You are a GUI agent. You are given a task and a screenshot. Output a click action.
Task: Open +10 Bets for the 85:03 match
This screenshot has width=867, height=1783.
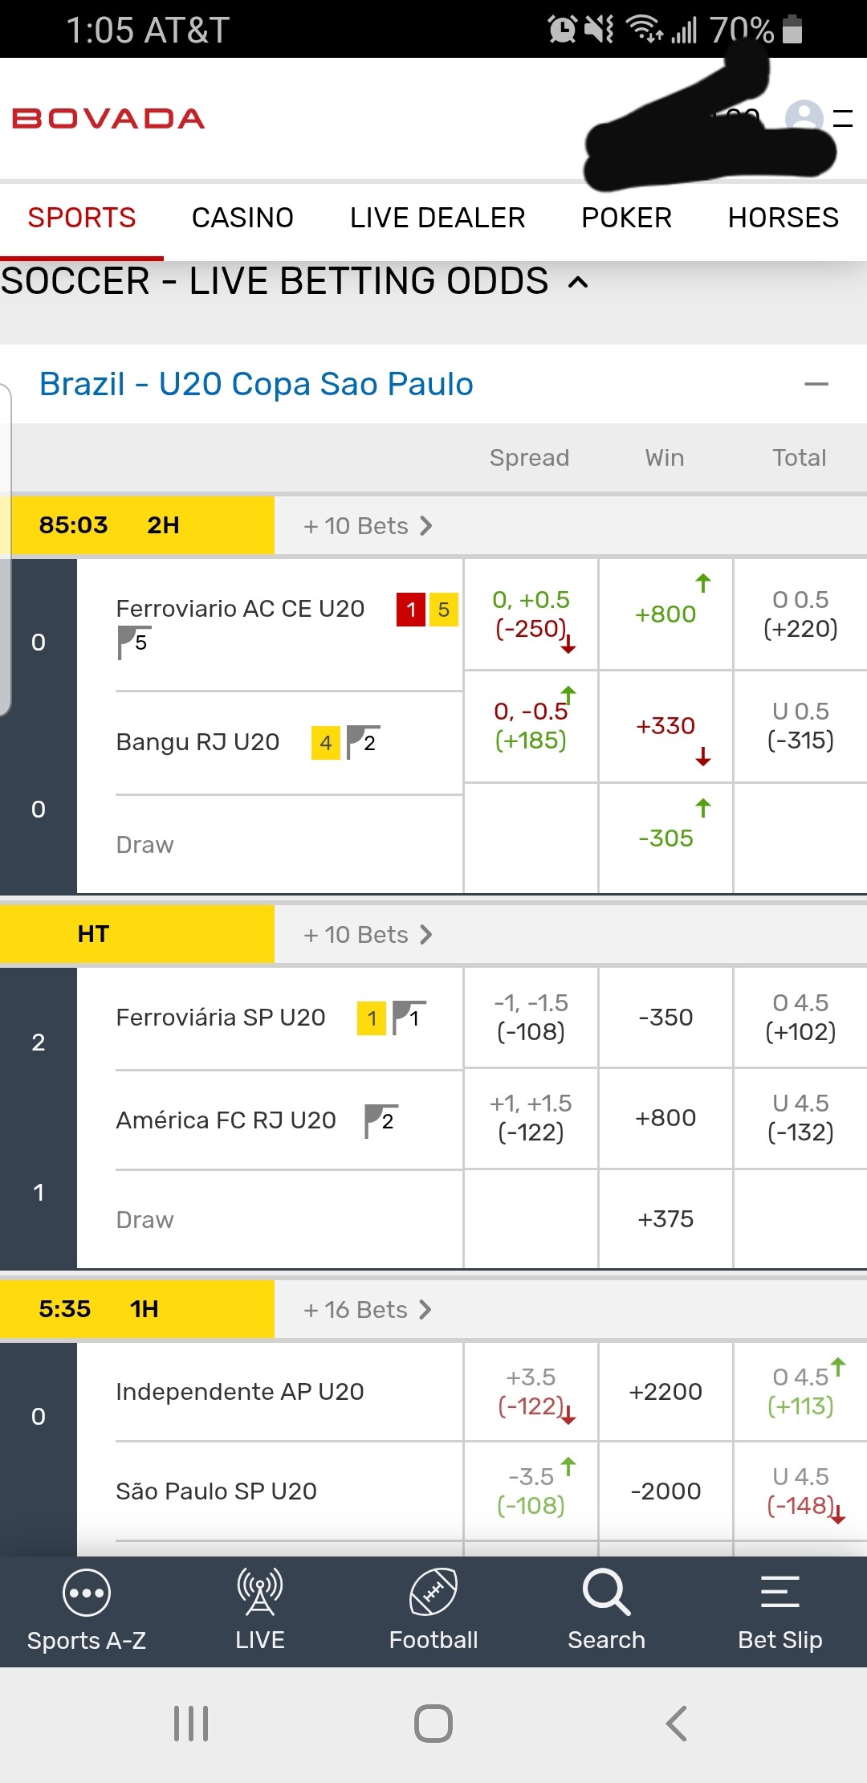[x=368, y=526]
